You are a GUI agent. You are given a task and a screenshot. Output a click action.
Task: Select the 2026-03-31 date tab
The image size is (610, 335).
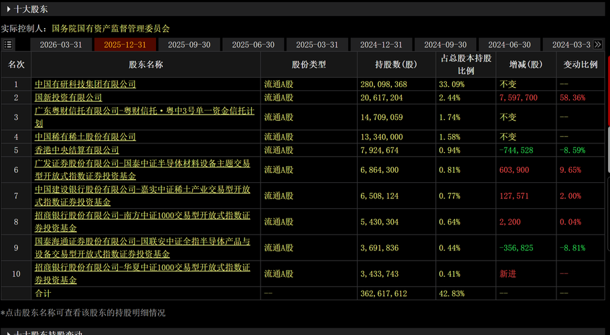pos(61,45)
